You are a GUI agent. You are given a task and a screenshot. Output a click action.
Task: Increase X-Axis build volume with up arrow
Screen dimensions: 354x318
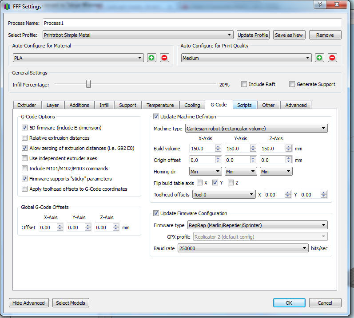218,147
